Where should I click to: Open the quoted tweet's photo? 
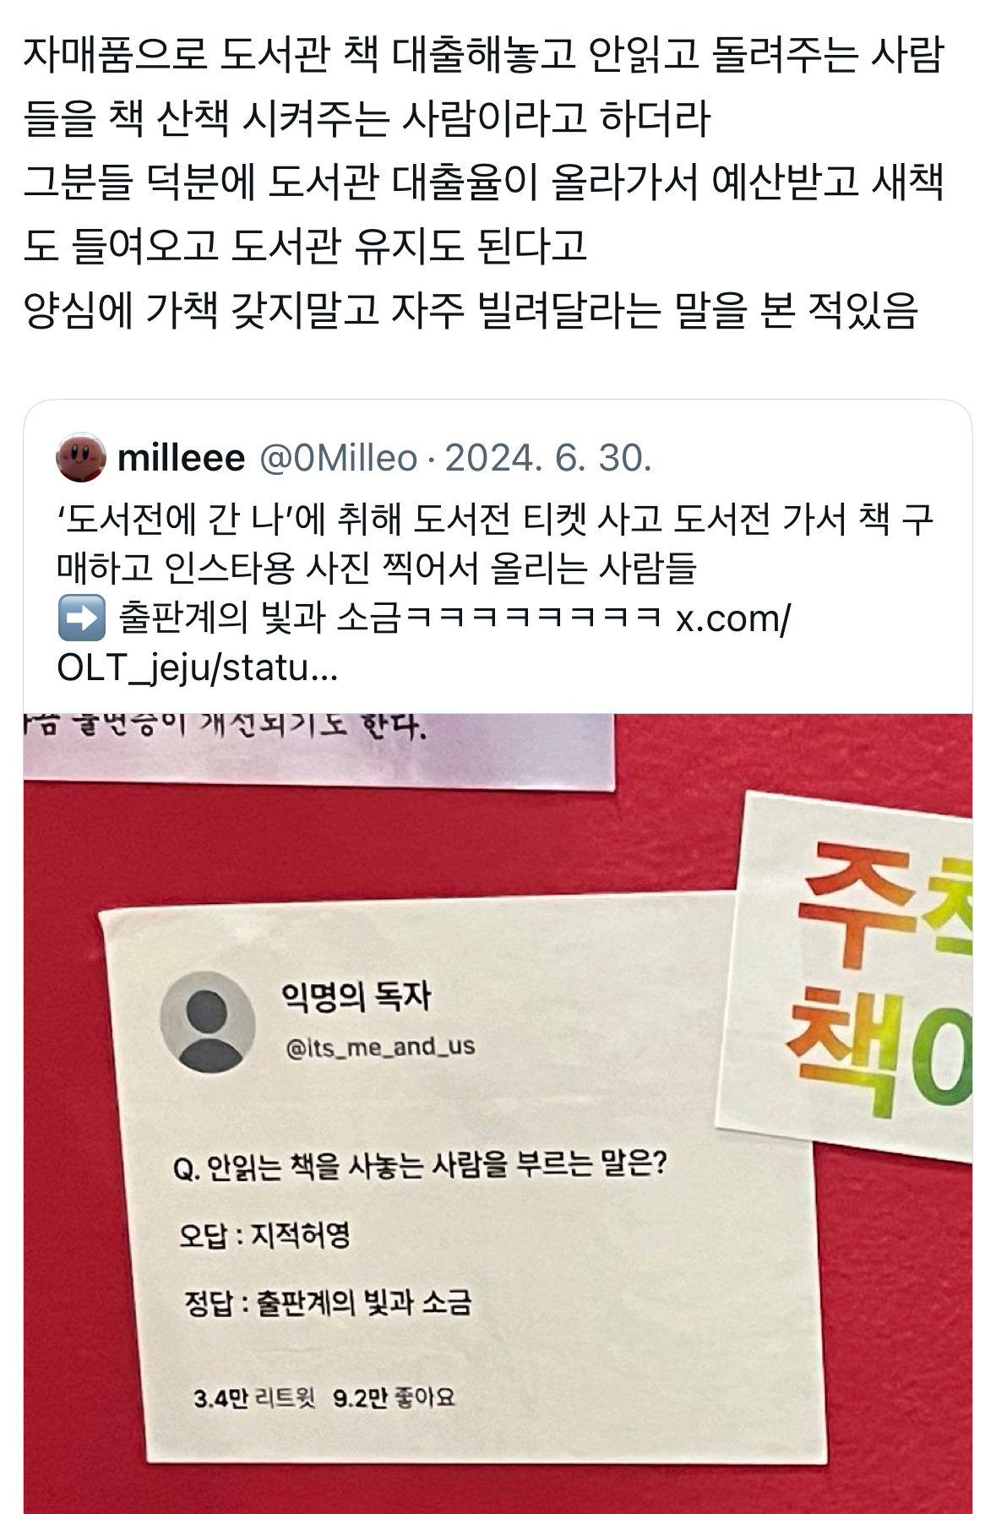click(498, 1114)
